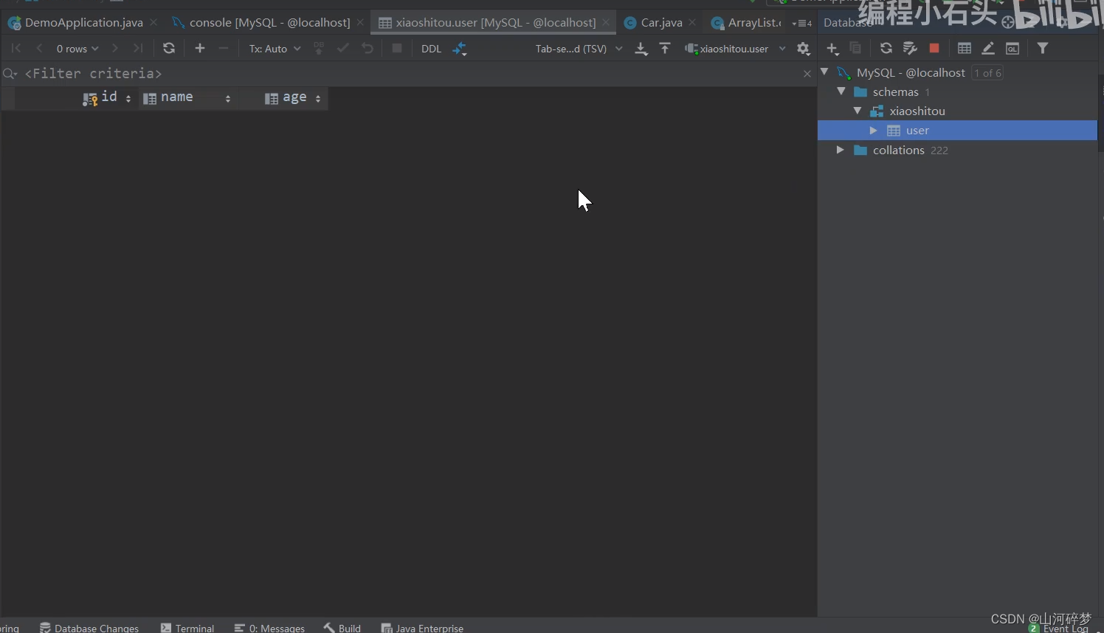This screenshot has height=633, width=1104.
Task: Add a new row with plus icon
Action: (x=200, y=49)
